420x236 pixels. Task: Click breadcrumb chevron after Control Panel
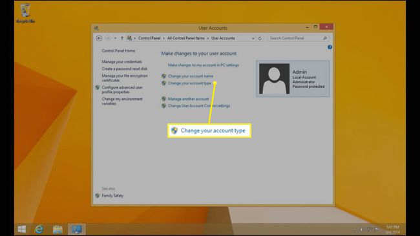pos(164,38)
